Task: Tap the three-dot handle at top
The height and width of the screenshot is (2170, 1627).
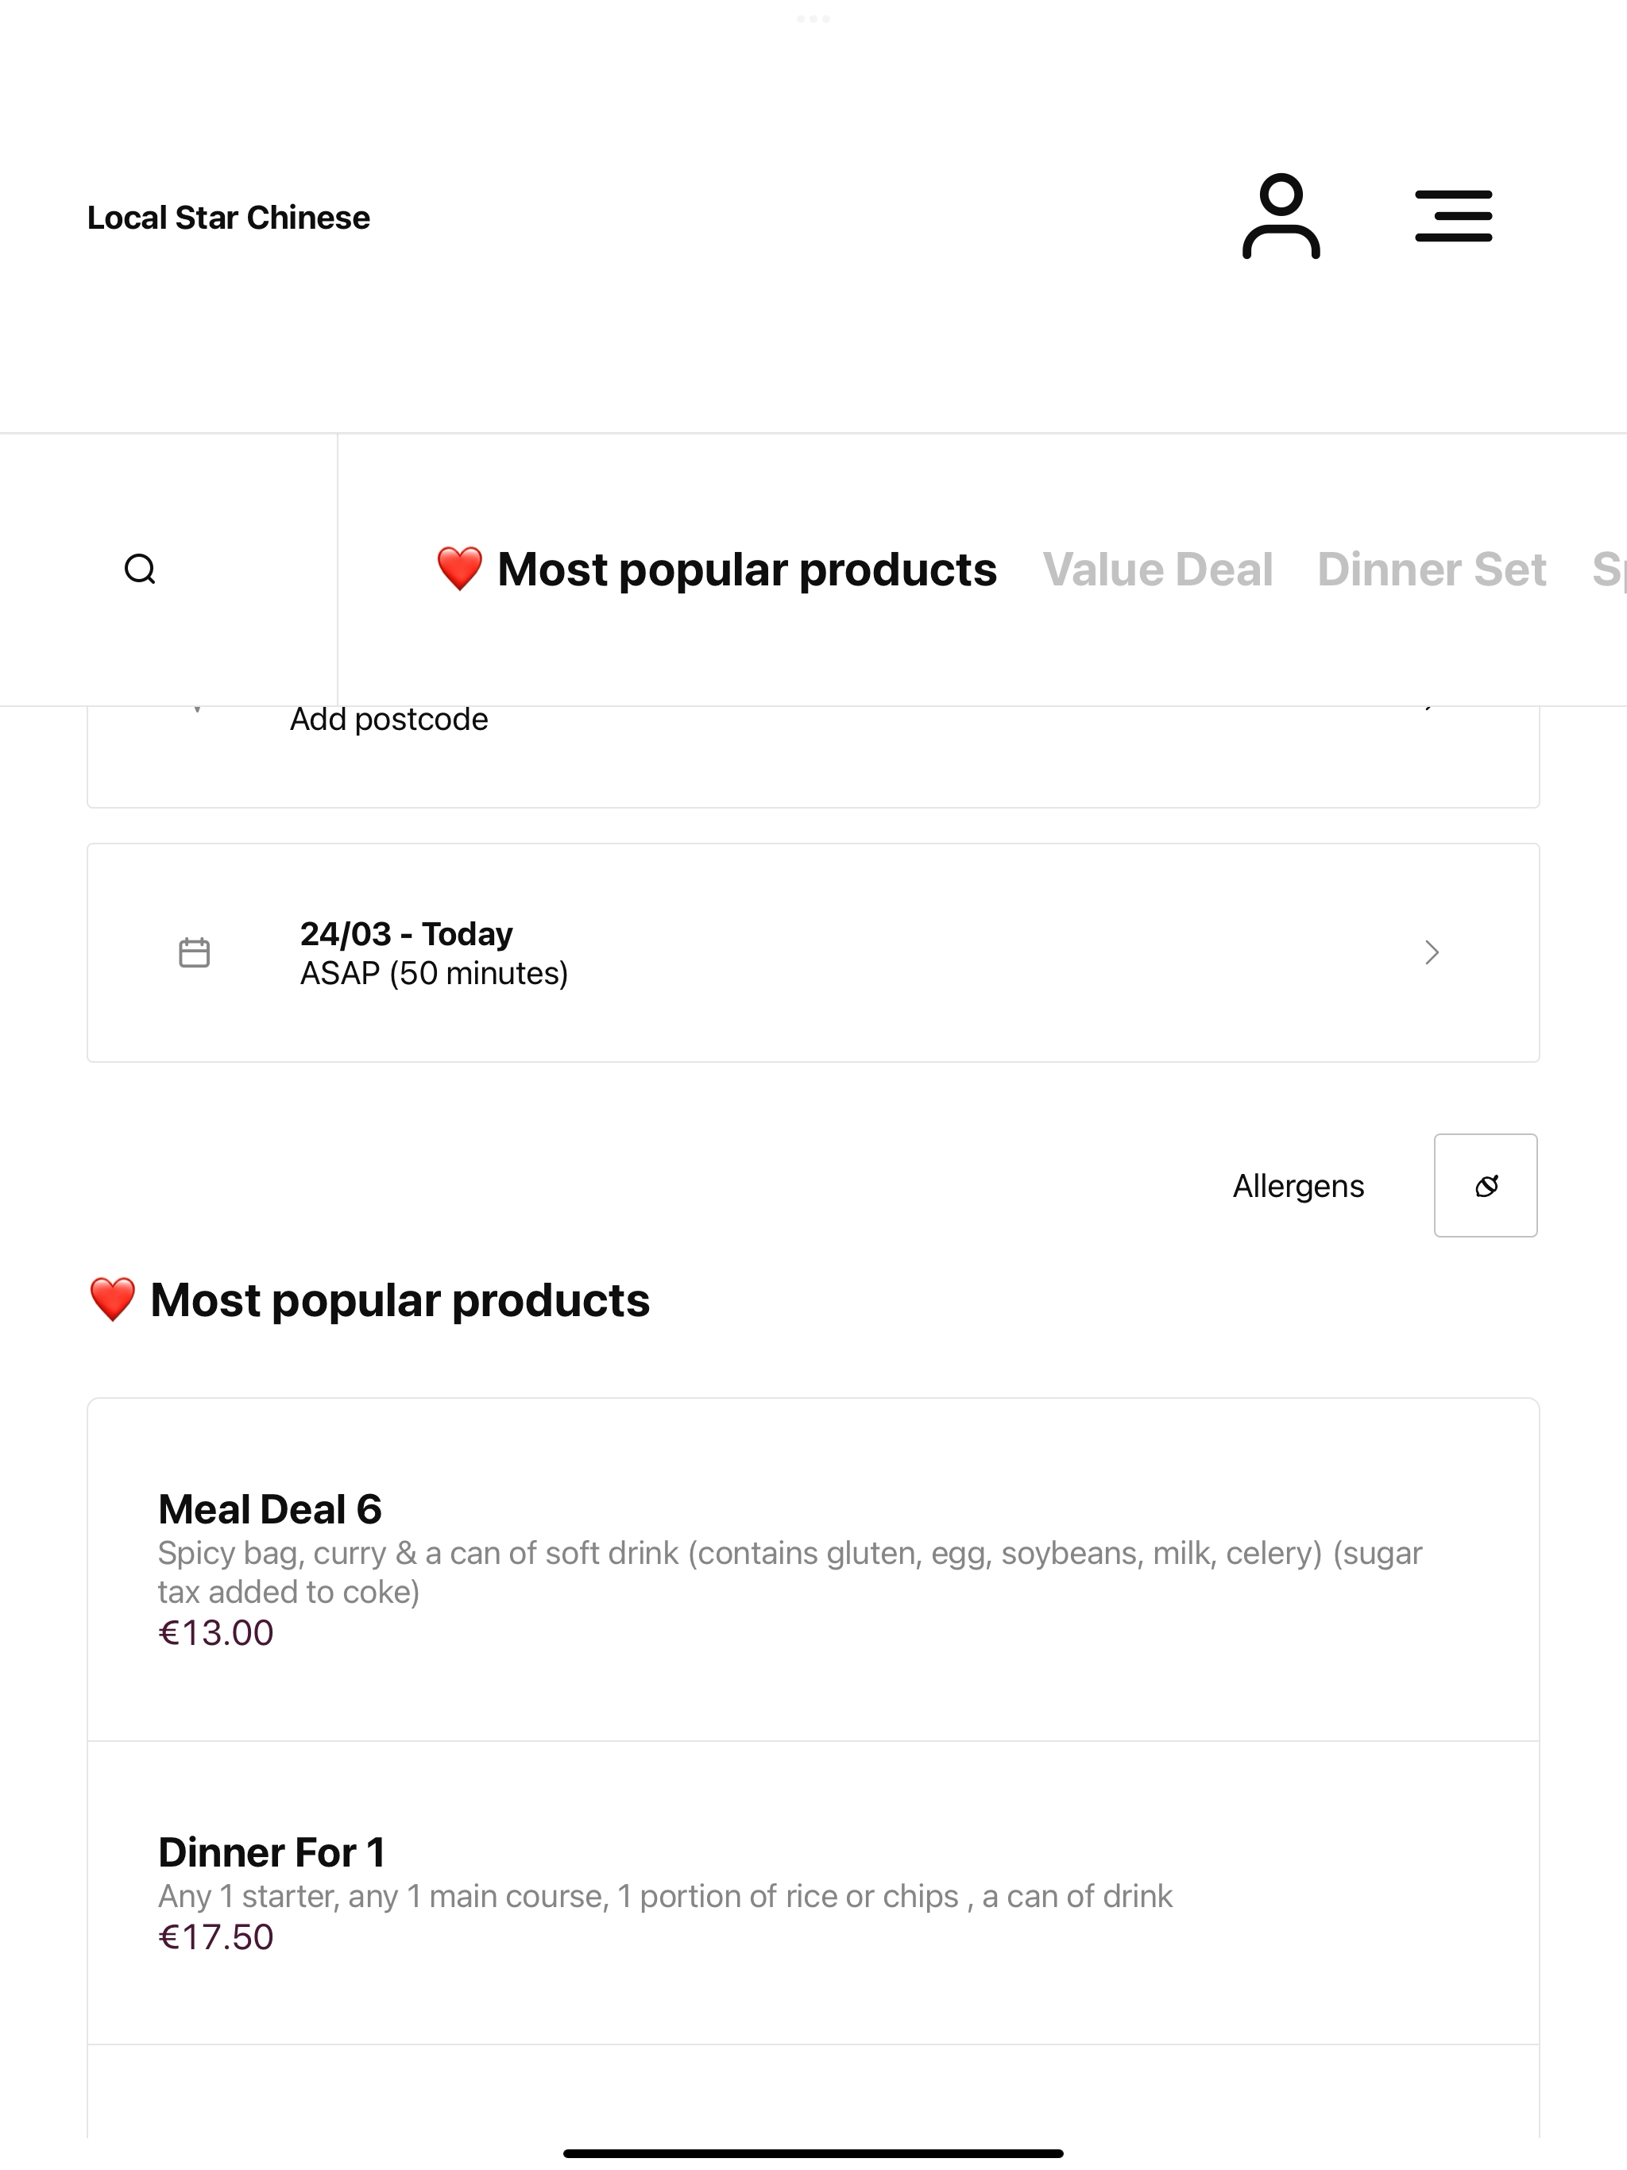Action: (x=813, y=18)
